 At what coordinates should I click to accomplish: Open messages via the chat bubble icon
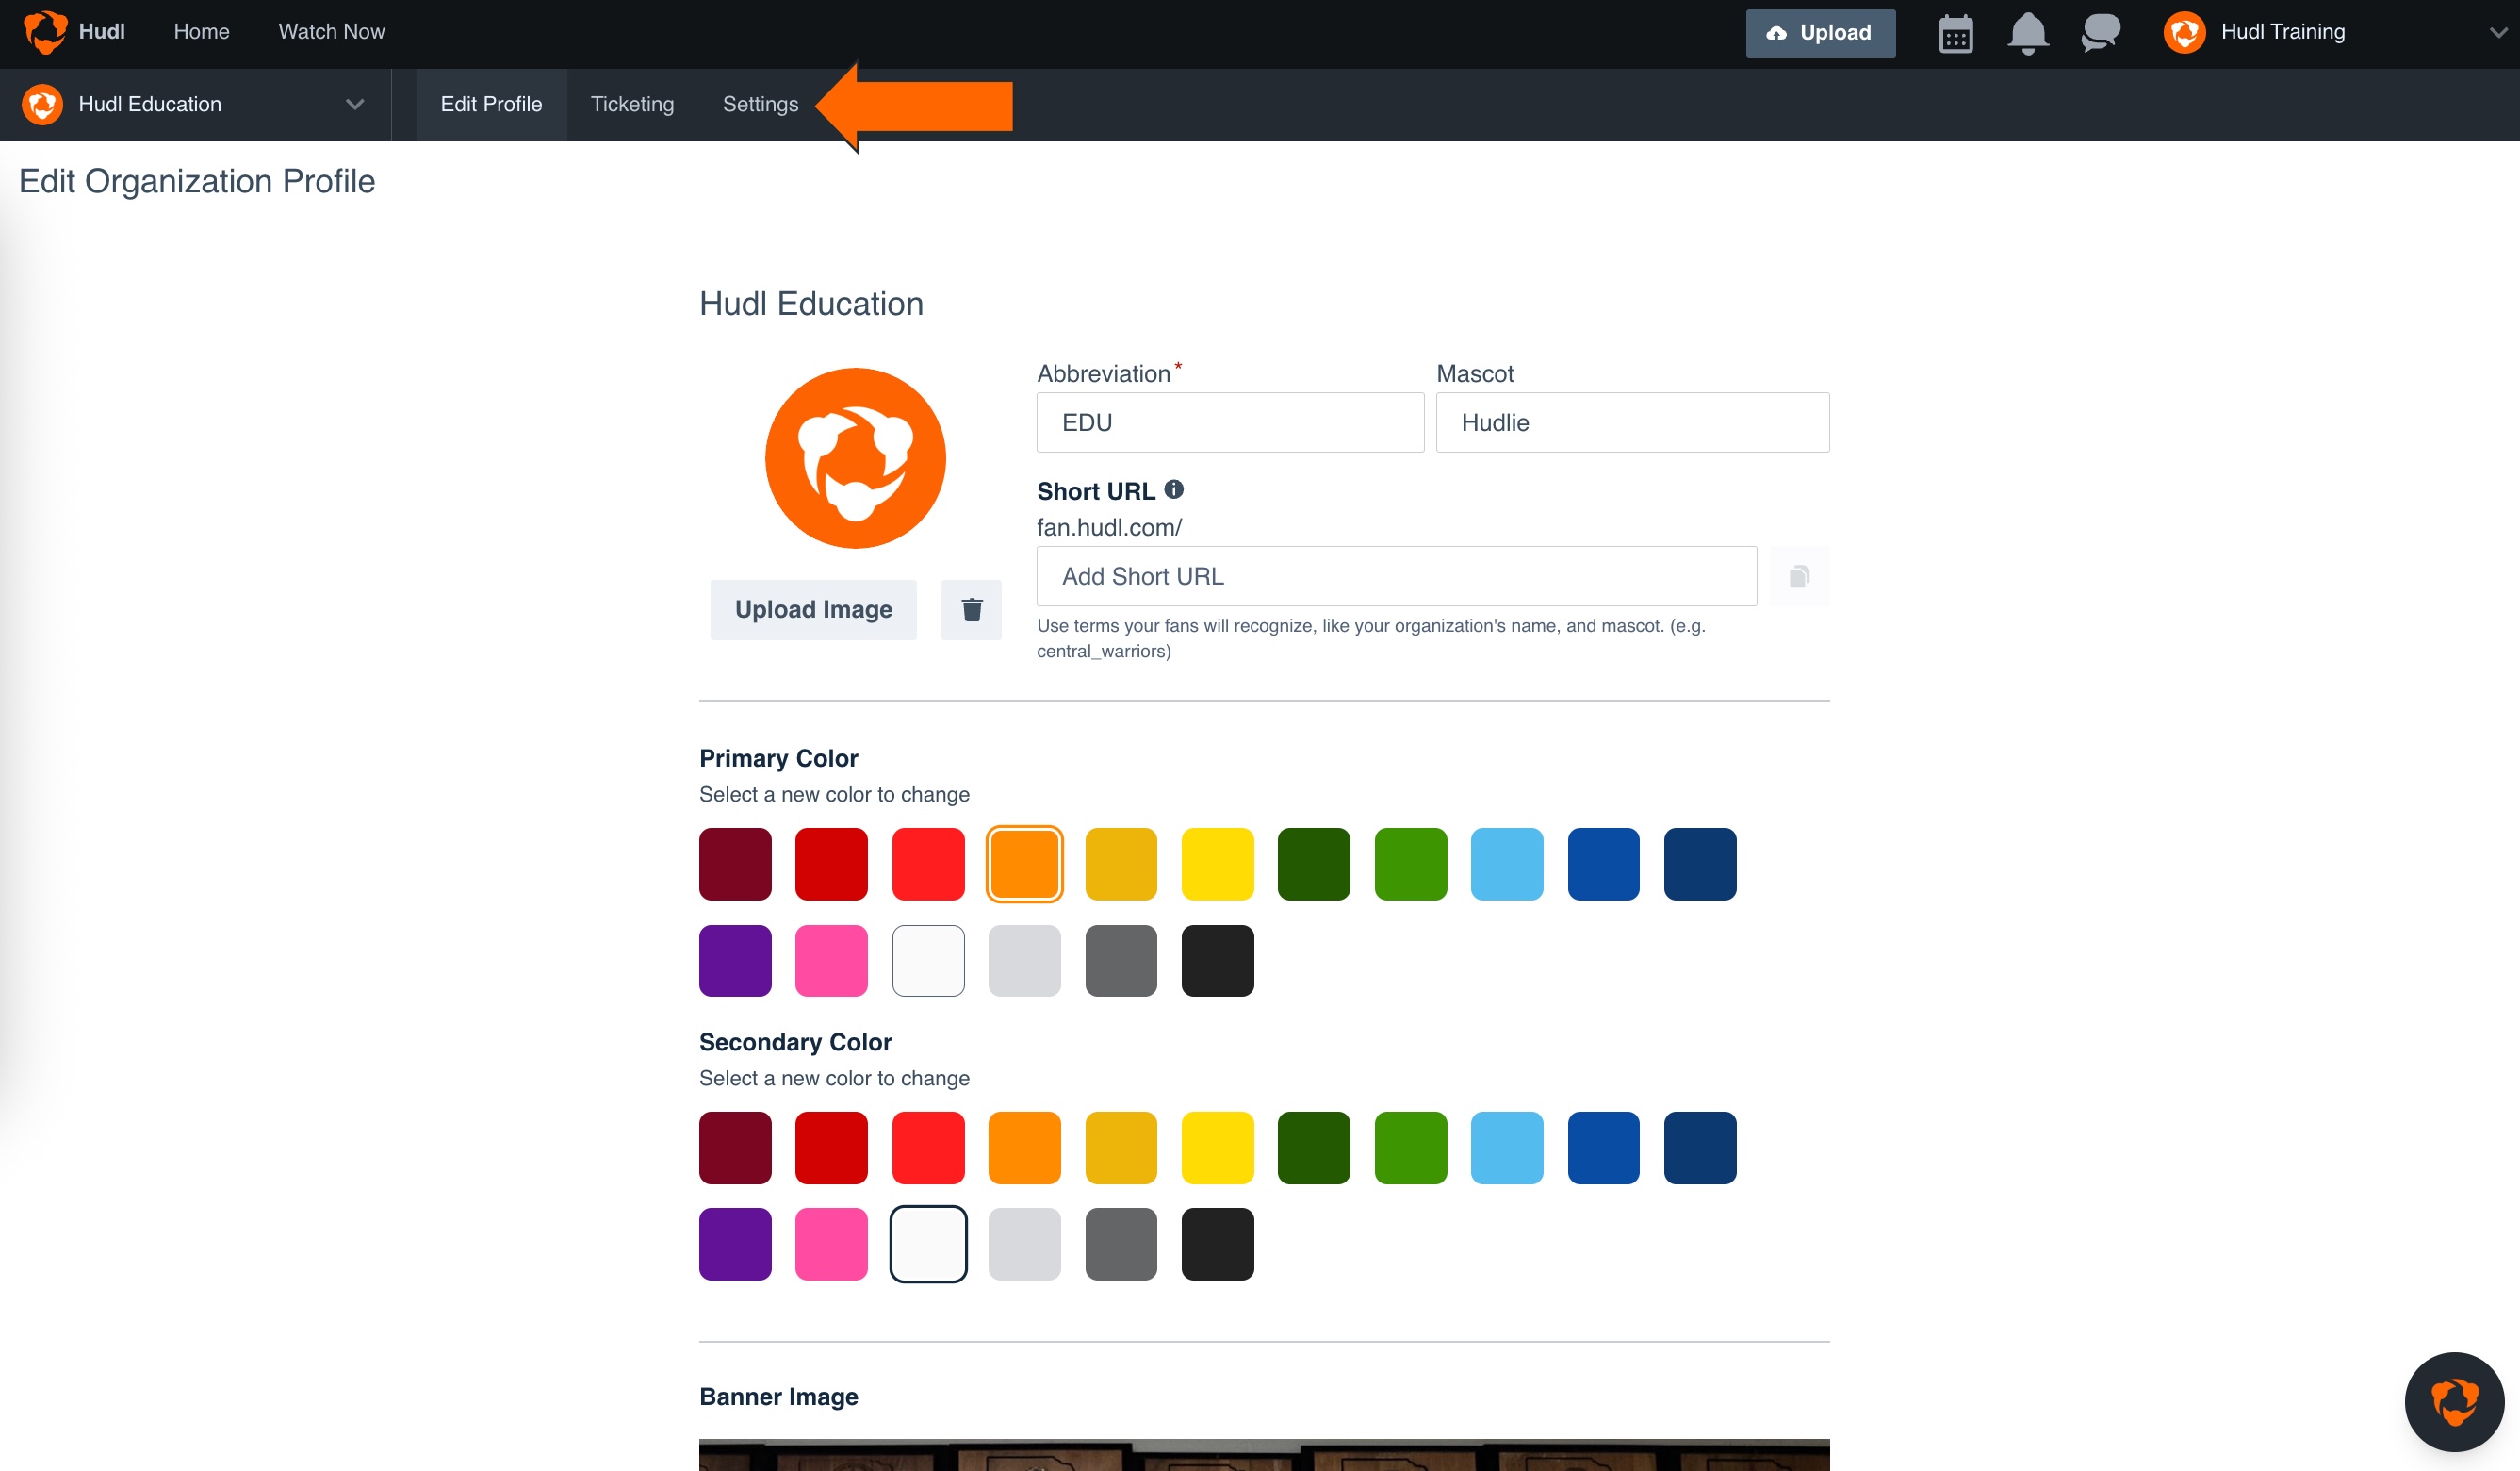2099,33
